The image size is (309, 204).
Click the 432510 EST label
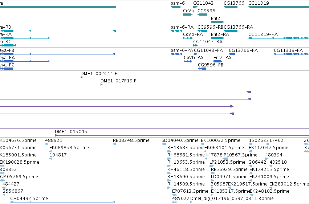pos(278,162)
